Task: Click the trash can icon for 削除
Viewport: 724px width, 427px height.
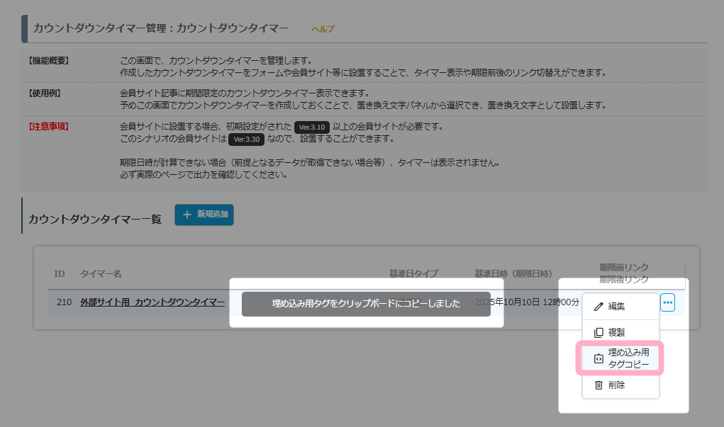Action: tap(598, 385)
